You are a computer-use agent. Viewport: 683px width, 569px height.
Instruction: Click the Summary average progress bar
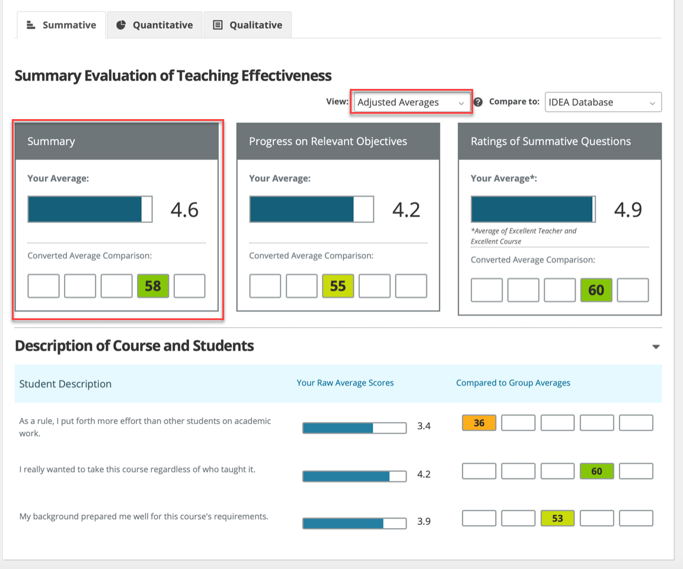pos(90,209)
